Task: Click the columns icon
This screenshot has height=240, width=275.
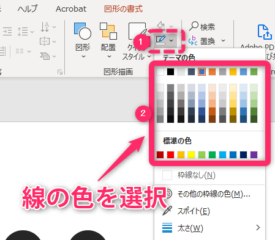Action: point(20,51)
